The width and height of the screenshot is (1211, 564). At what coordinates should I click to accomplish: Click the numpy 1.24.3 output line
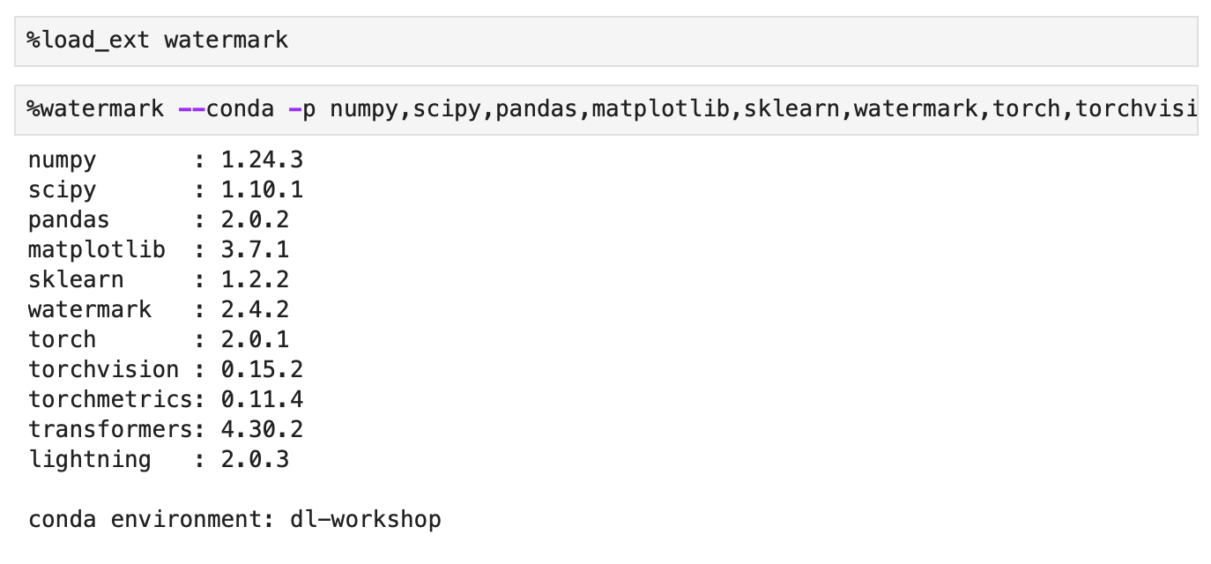point(165,160)
